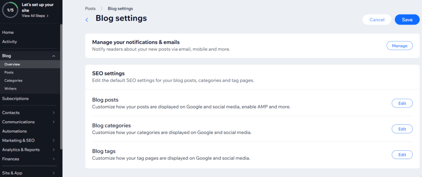
Task: Expand the Communications submenu
Action: click(54, 122)
